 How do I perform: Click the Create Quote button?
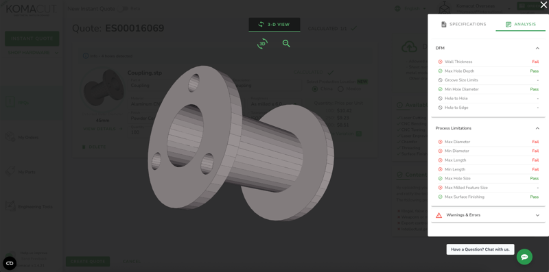pyautogui.click(x=88, y=262)
